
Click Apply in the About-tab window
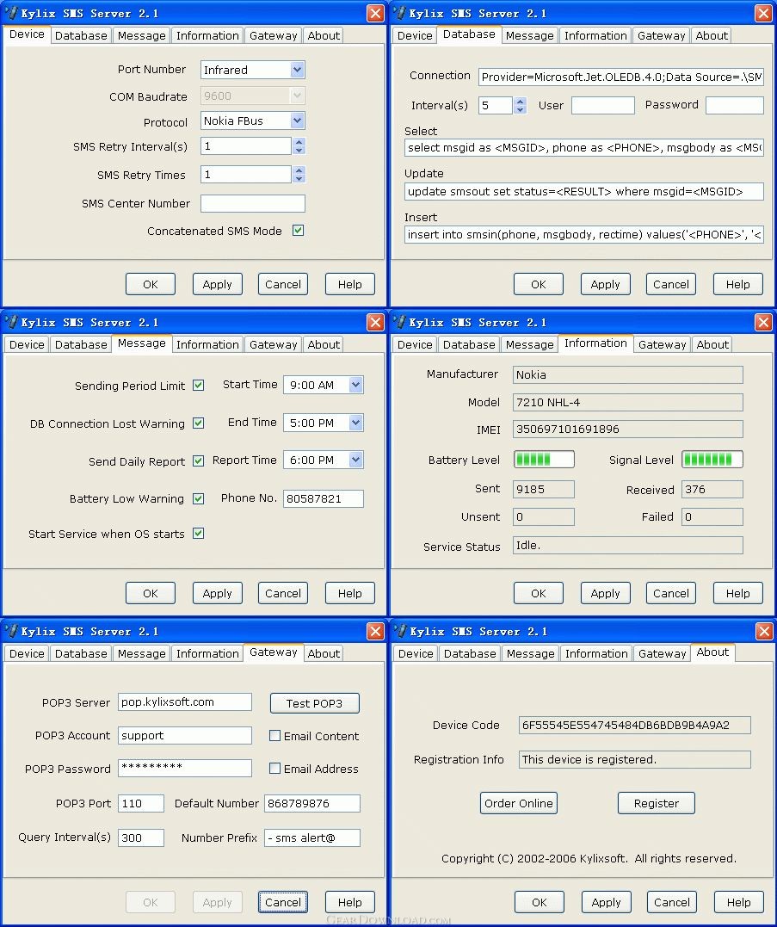pos(607,903)
